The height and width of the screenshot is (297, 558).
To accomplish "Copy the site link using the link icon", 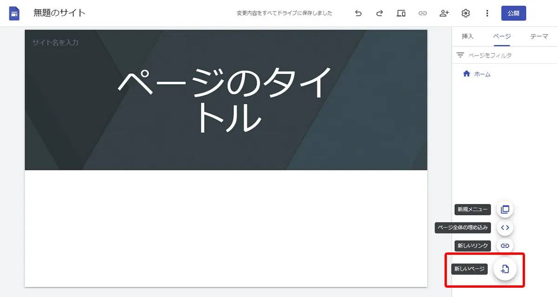I will pyautogui.click(x=422, y=13).
